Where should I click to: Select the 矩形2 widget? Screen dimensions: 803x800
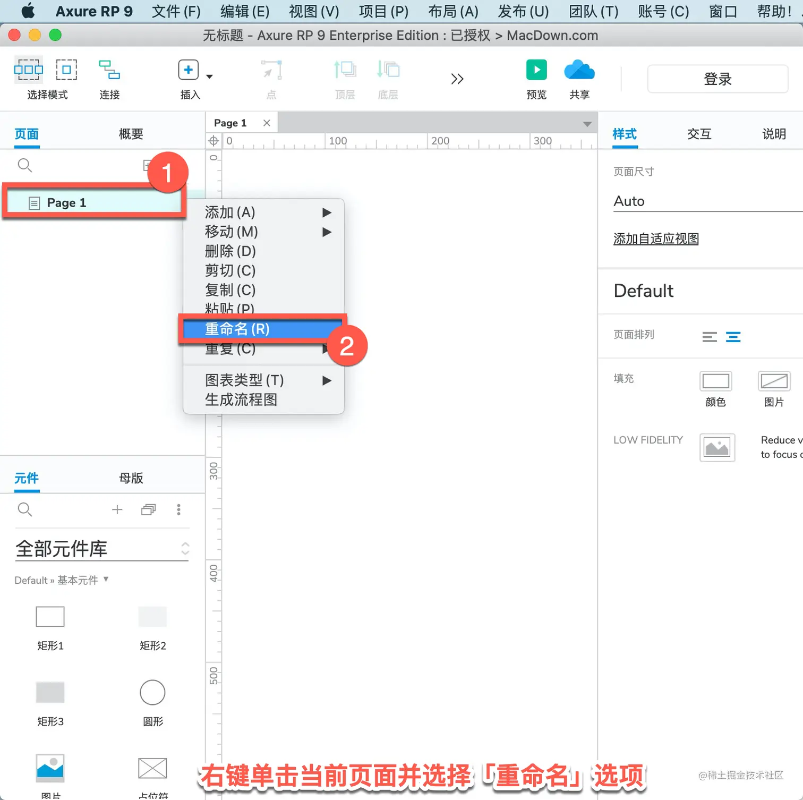153,628
